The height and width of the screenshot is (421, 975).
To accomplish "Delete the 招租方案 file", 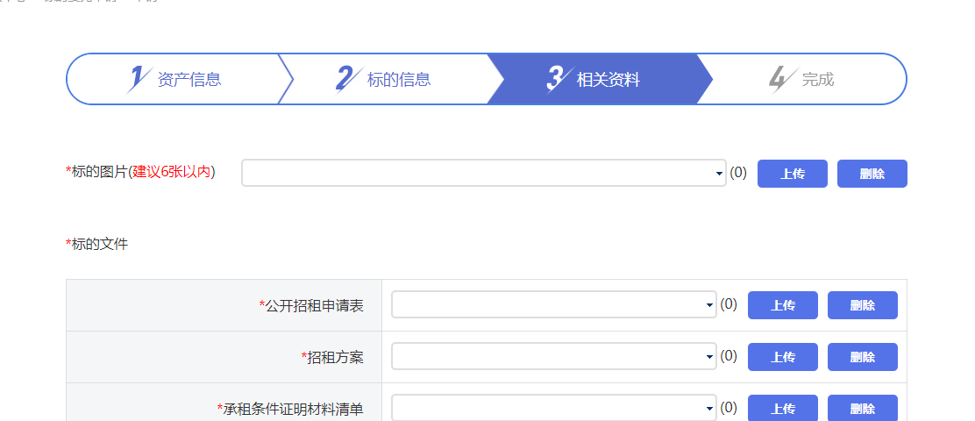I will pyautogui.click(x=862, y=357).
